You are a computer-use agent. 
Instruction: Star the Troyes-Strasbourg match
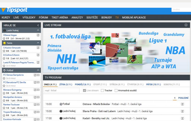[4, 115]
